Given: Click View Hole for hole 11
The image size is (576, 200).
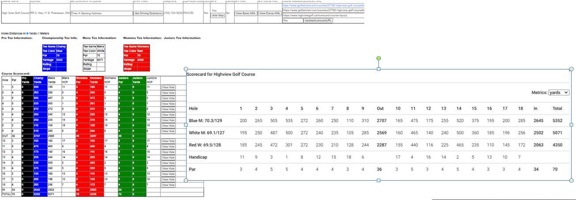Looking at the screenshot, I should pyautogui.click(x=168, y=146).
